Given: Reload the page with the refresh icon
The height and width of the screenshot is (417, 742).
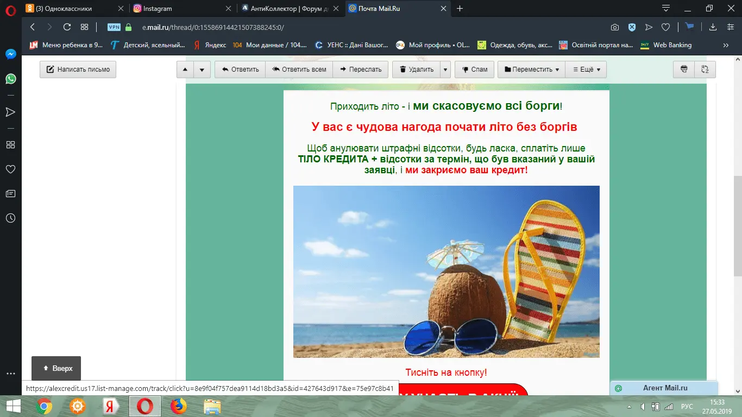Looking at the screenshot, I should point(67,27).
